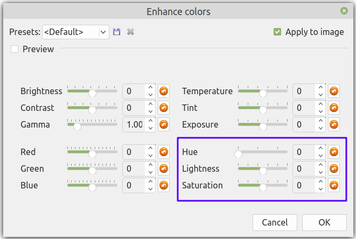This screenshot has height=239, width=356.
Task: Delete the preset using the X icon
Action: (130, 32)
